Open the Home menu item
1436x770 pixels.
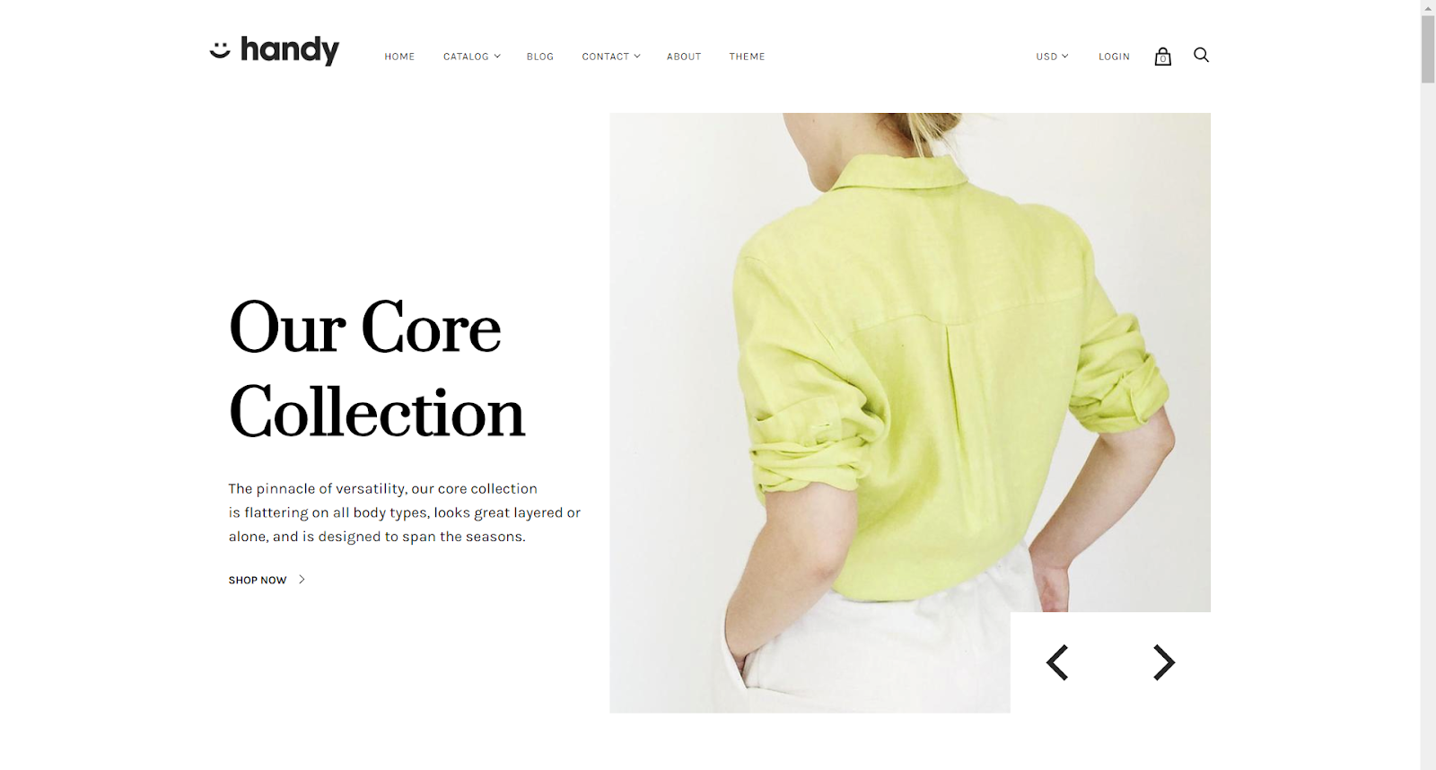click(399, 57)
